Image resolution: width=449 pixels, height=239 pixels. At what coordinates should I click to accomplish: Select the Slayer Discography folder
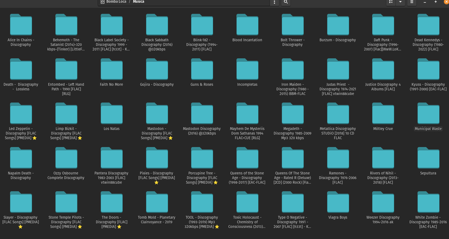pos(21,202)
